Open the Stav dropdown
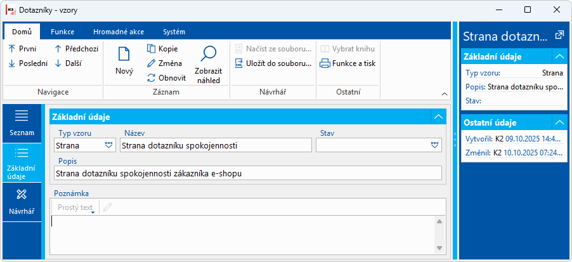Screen dimensions: 572x262 point(435,145)
